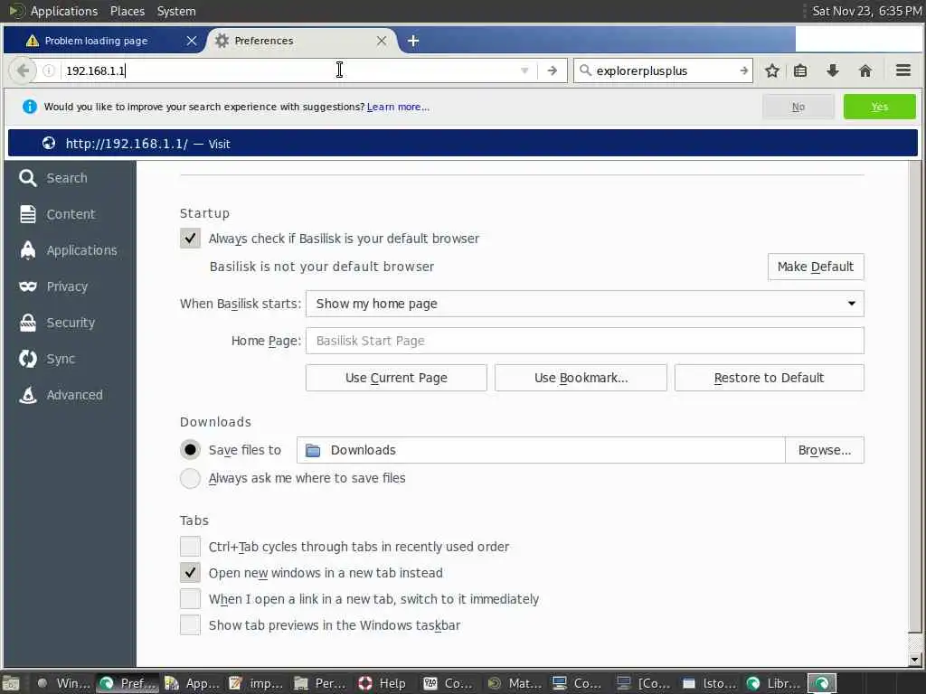Open Privacy preferences in sidebar
The height and width of the screenshot is (694, 926).
[70, 286]
